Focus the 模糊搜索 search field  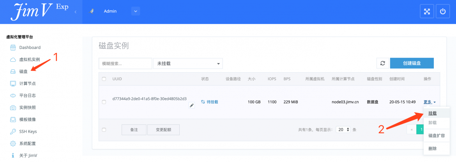point(125,63)
